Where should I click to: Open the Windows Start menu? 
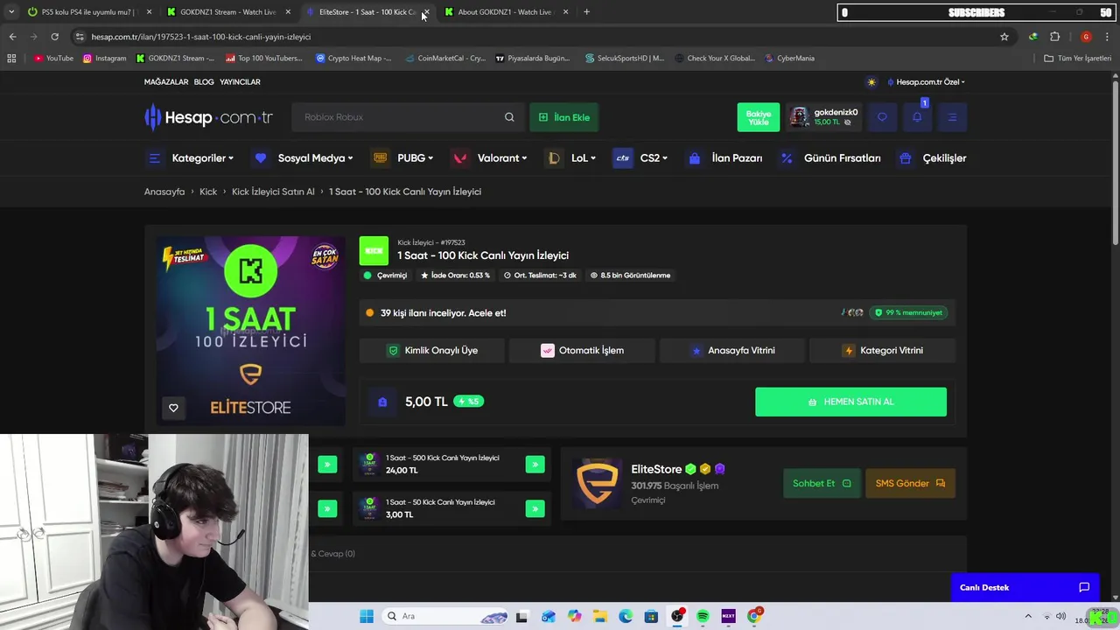pos(367,616)
